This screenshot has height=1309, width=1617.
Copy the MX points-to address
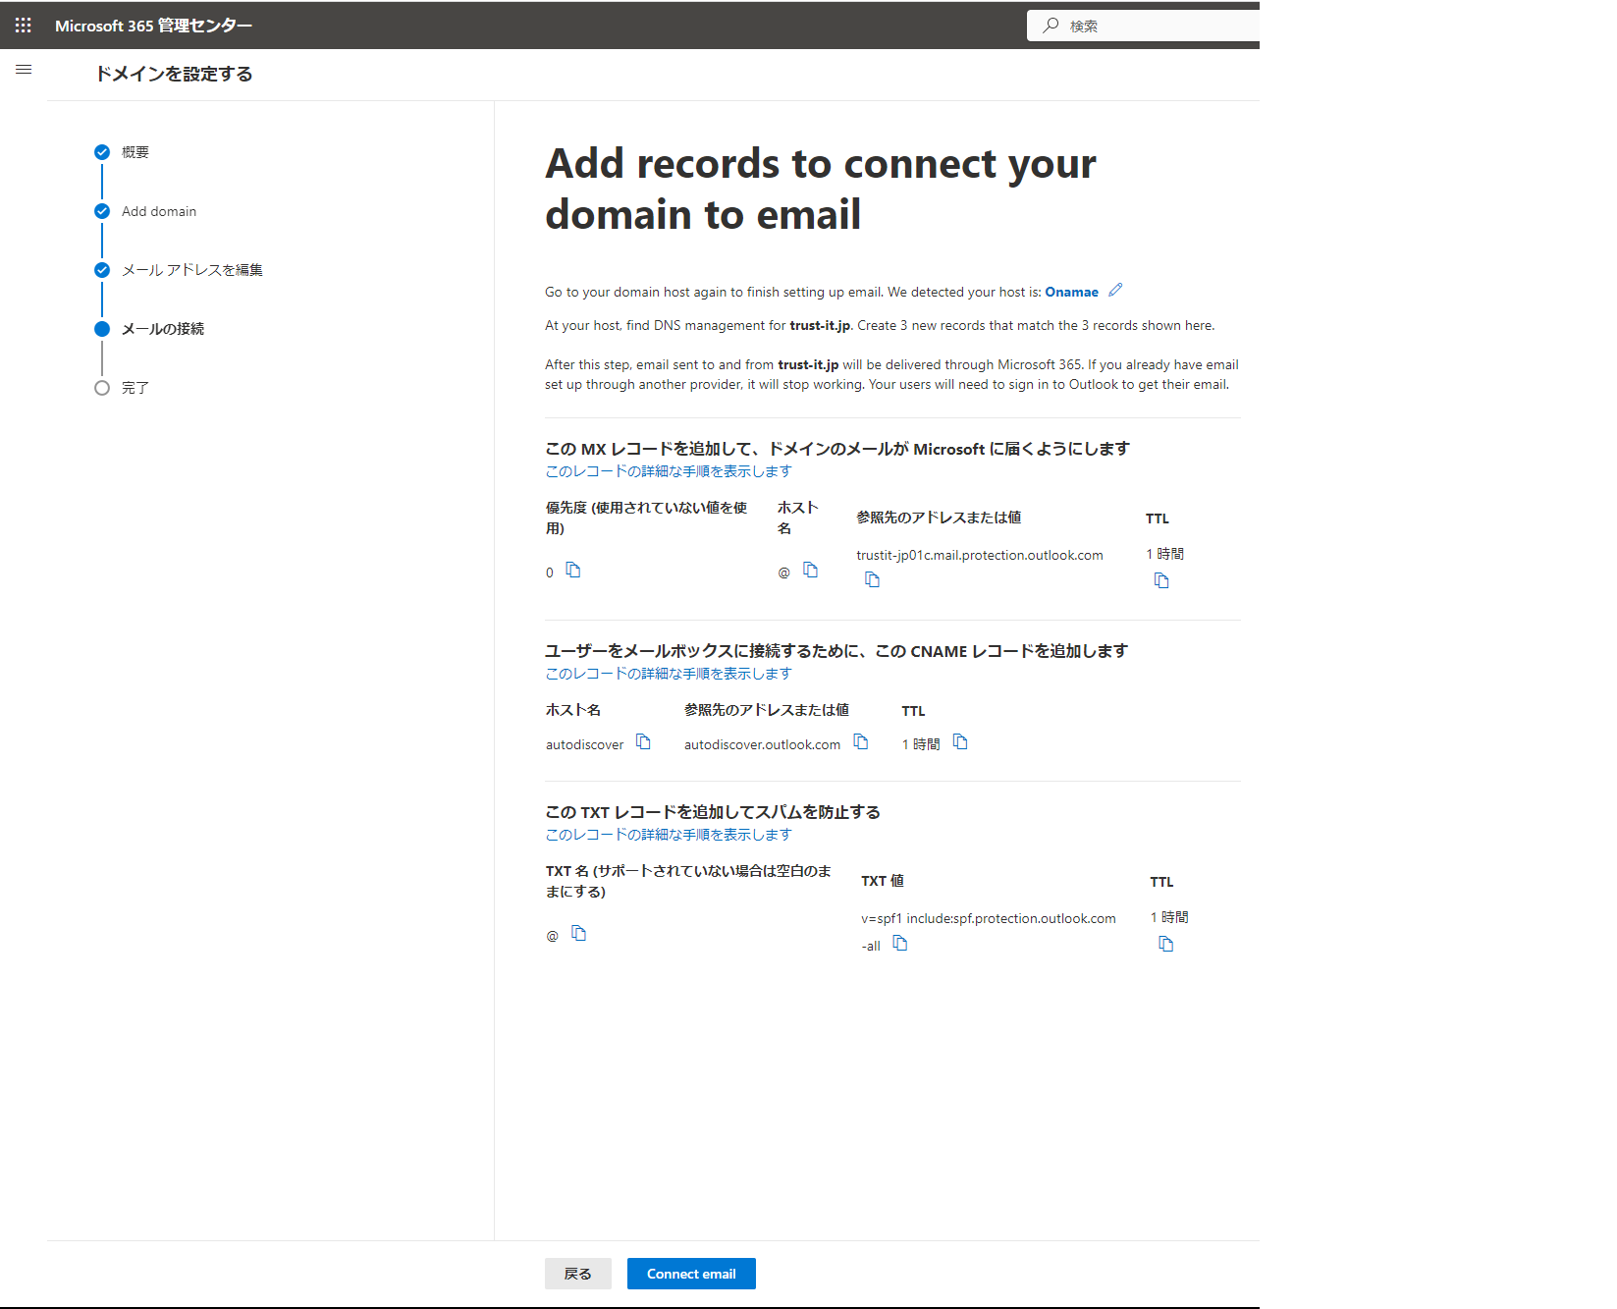[x=872, y=580]
